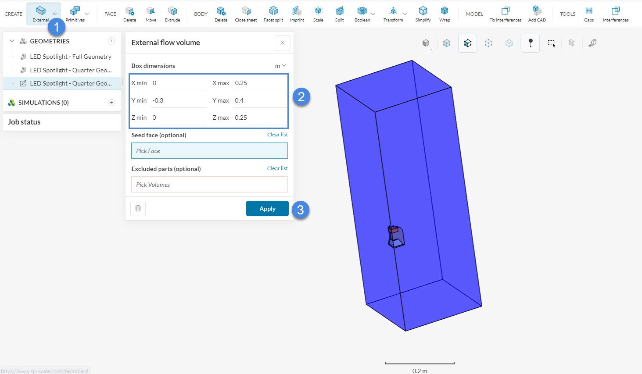Click the Face Move tool
This screenshot has height=374, width=642.
point(151,14)
